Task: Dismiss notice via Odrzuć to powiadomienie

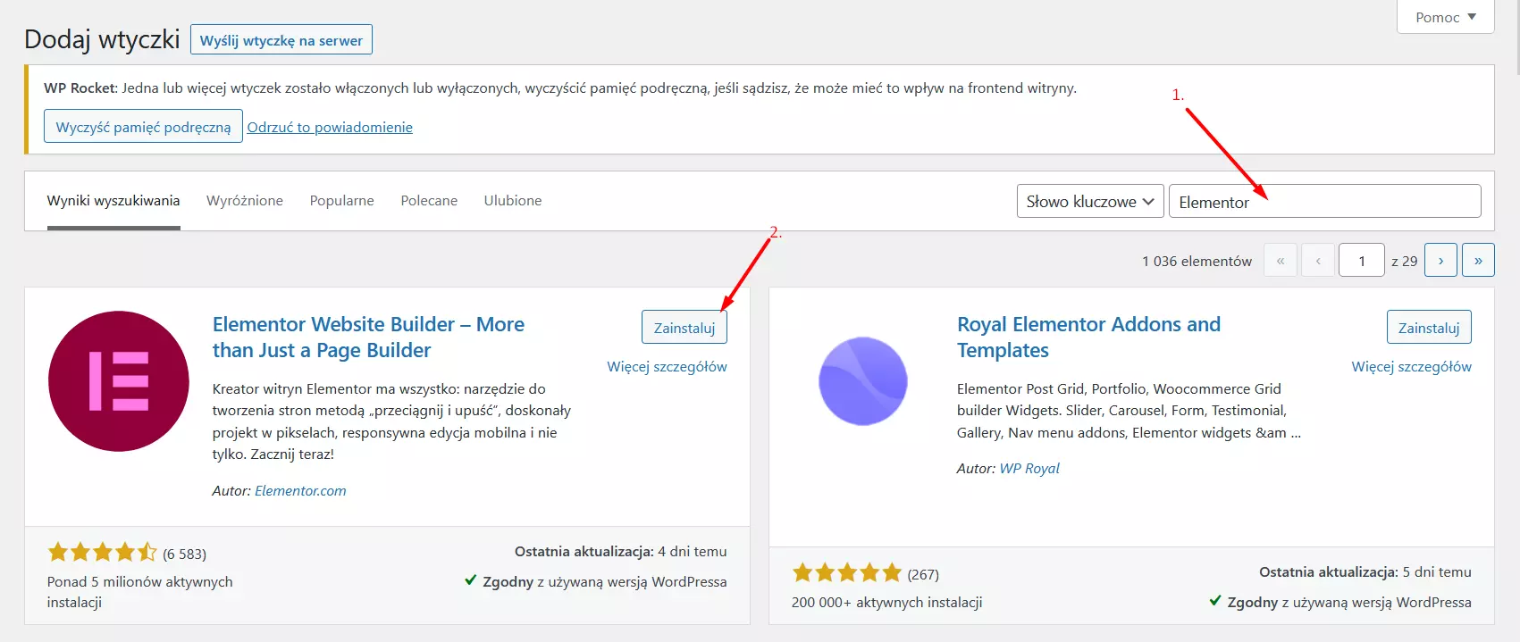Action: point(330,128)
